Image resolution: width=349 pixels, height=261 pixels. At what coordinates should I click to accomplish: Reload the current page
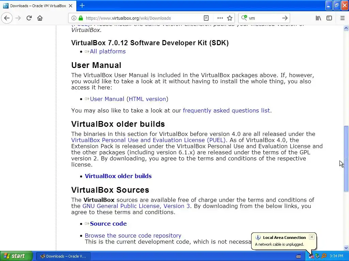click(29, 18)
